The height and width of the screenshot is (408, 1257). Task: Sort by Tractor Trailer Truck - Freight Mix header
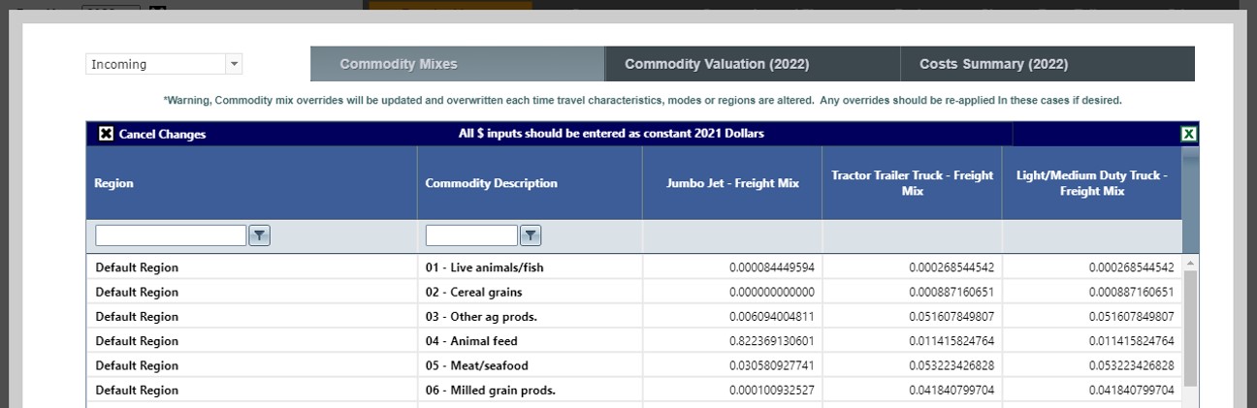point(912,182)
